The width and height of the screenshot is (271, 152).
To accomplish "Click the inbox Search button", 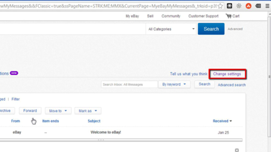I will coord(204,84).
